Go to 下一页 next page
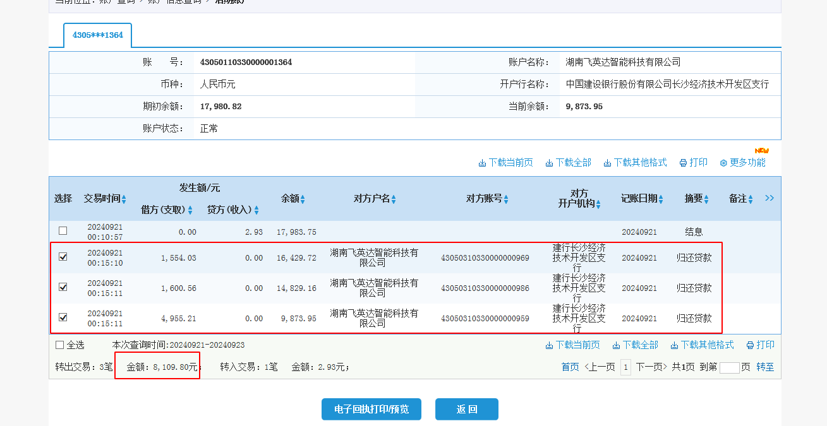The width and height of the screenshot is (827, 426). pos(651,367)
